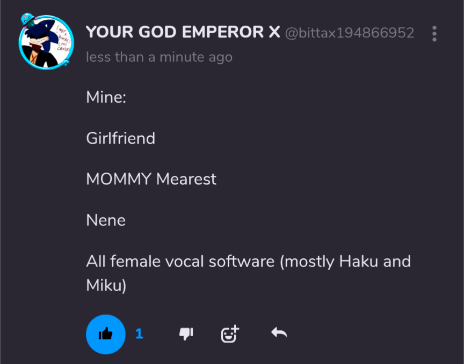Click the 'less than a minute ago' timestamp
This screenshot has width=464, height=364.
coord(159,57)
